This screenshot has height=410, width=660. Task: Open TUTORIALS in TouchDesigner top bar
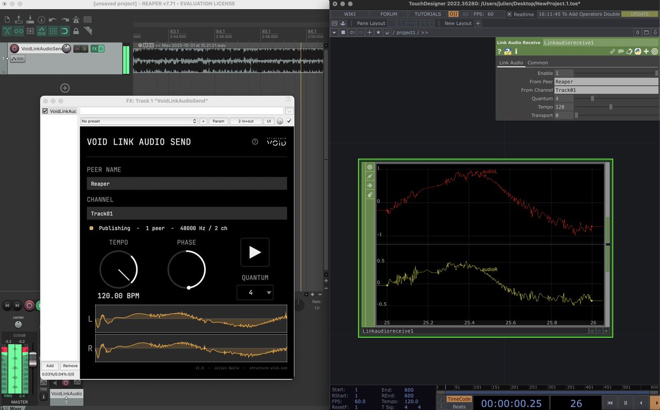coord(428,14)
